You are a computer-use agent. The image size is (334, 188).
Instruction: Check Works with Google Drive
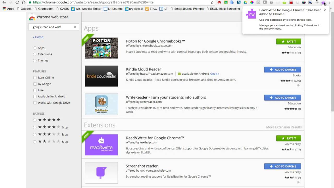click(35, 103)
